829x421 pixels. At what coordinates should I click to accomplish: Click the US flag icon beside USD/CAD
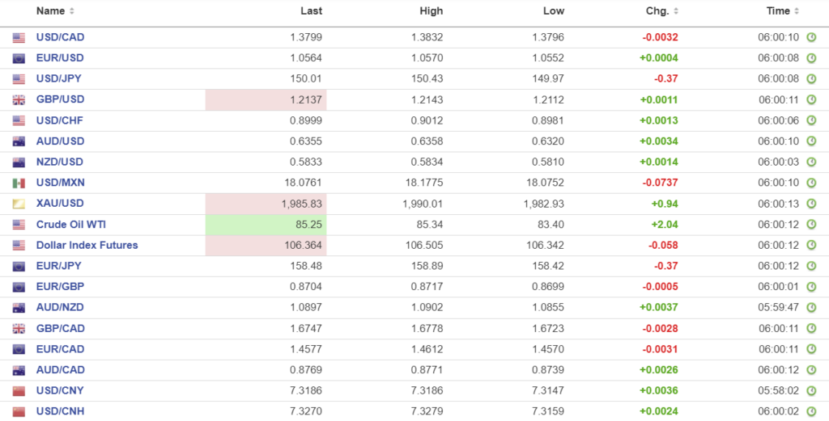pyautogui.click(x=19, y=37)
